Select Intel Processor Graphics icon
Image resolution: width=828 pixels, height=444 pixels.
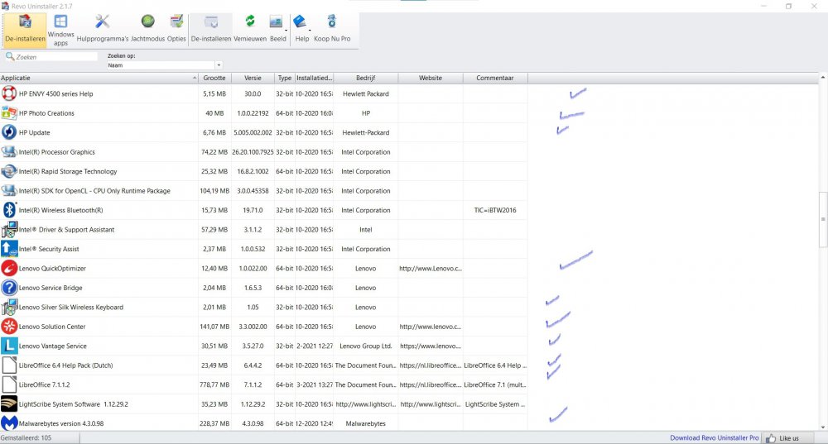click(x=9, y=152)
